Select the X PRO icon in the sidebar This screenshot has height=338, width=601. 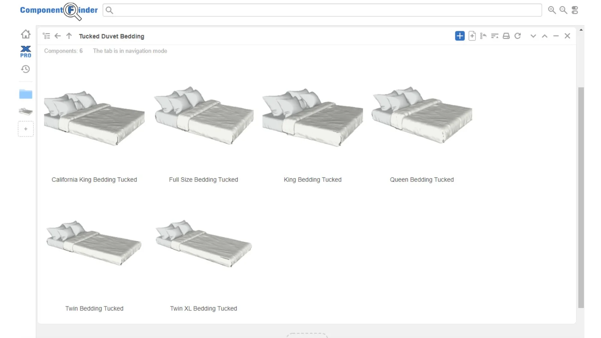[26, 51]
